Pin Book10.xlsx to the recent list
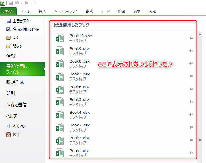The height and width of the screenshot is (163, 206). pyautogui.click(x=191, y=38)
